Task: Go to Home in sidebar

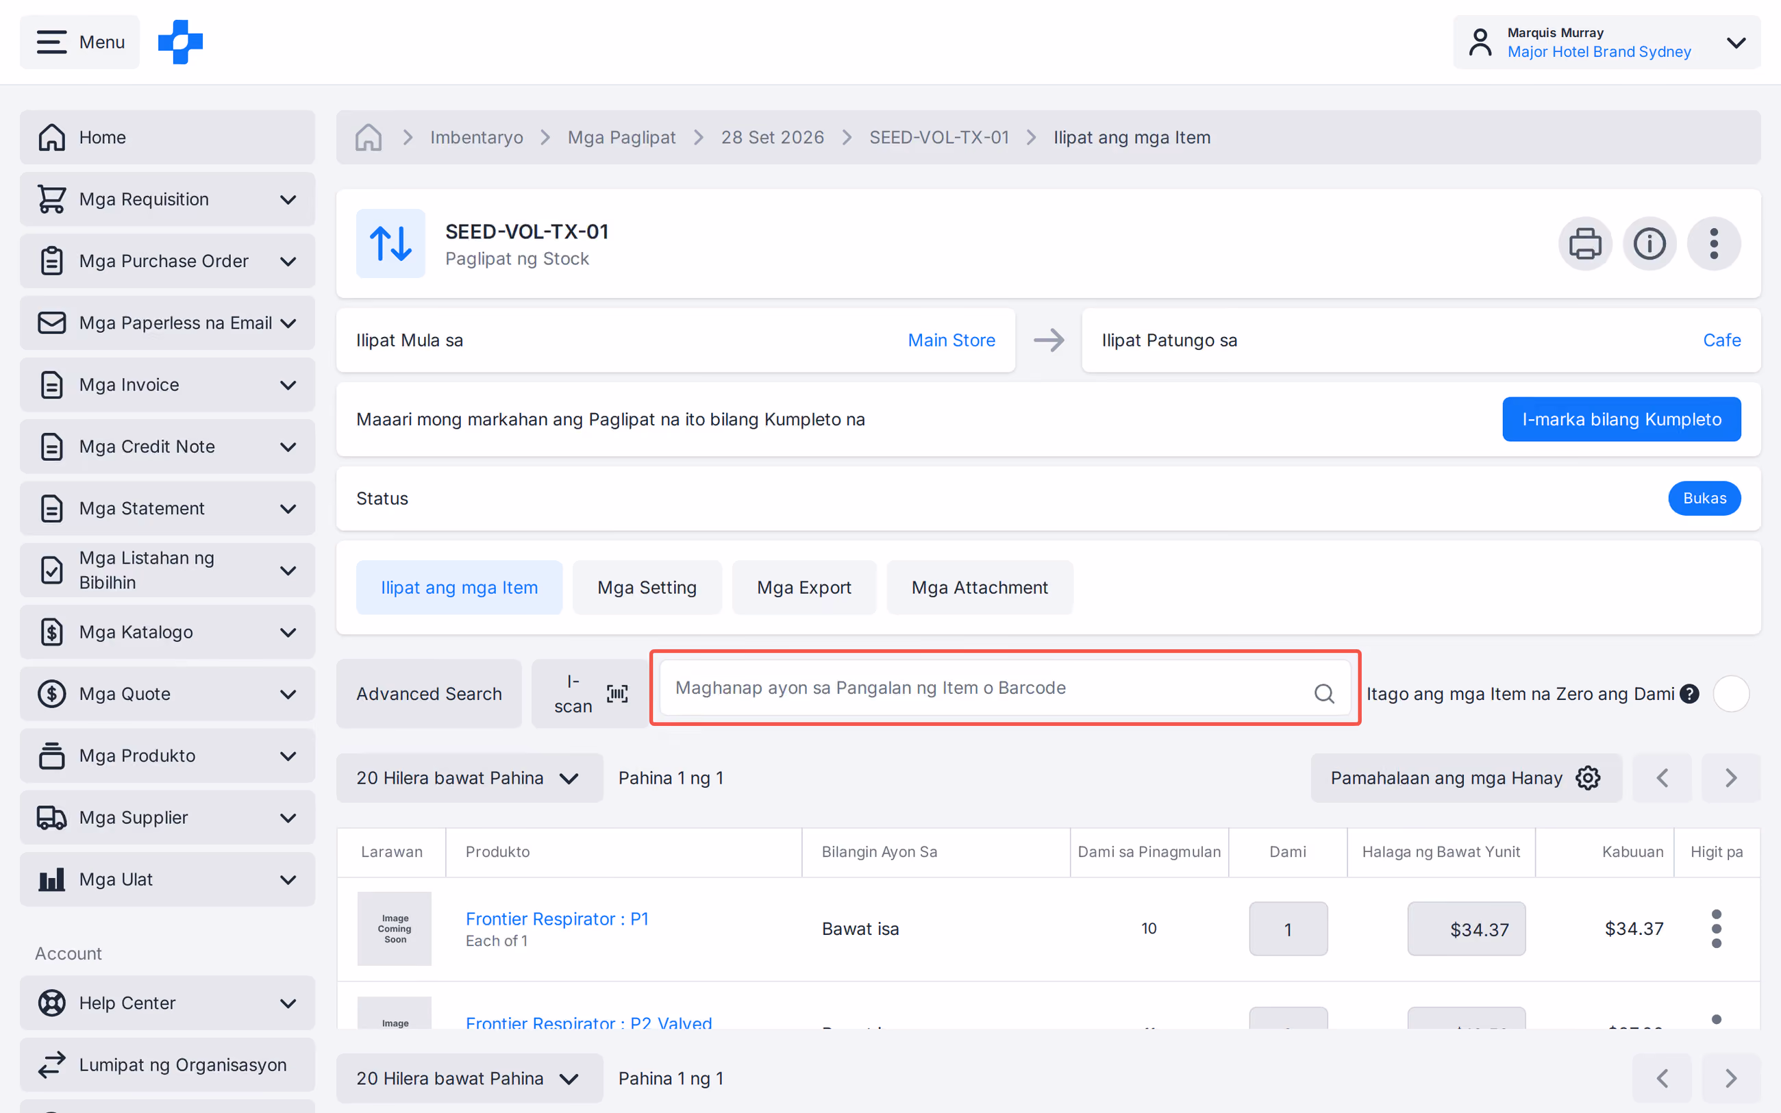Action: 167,138
